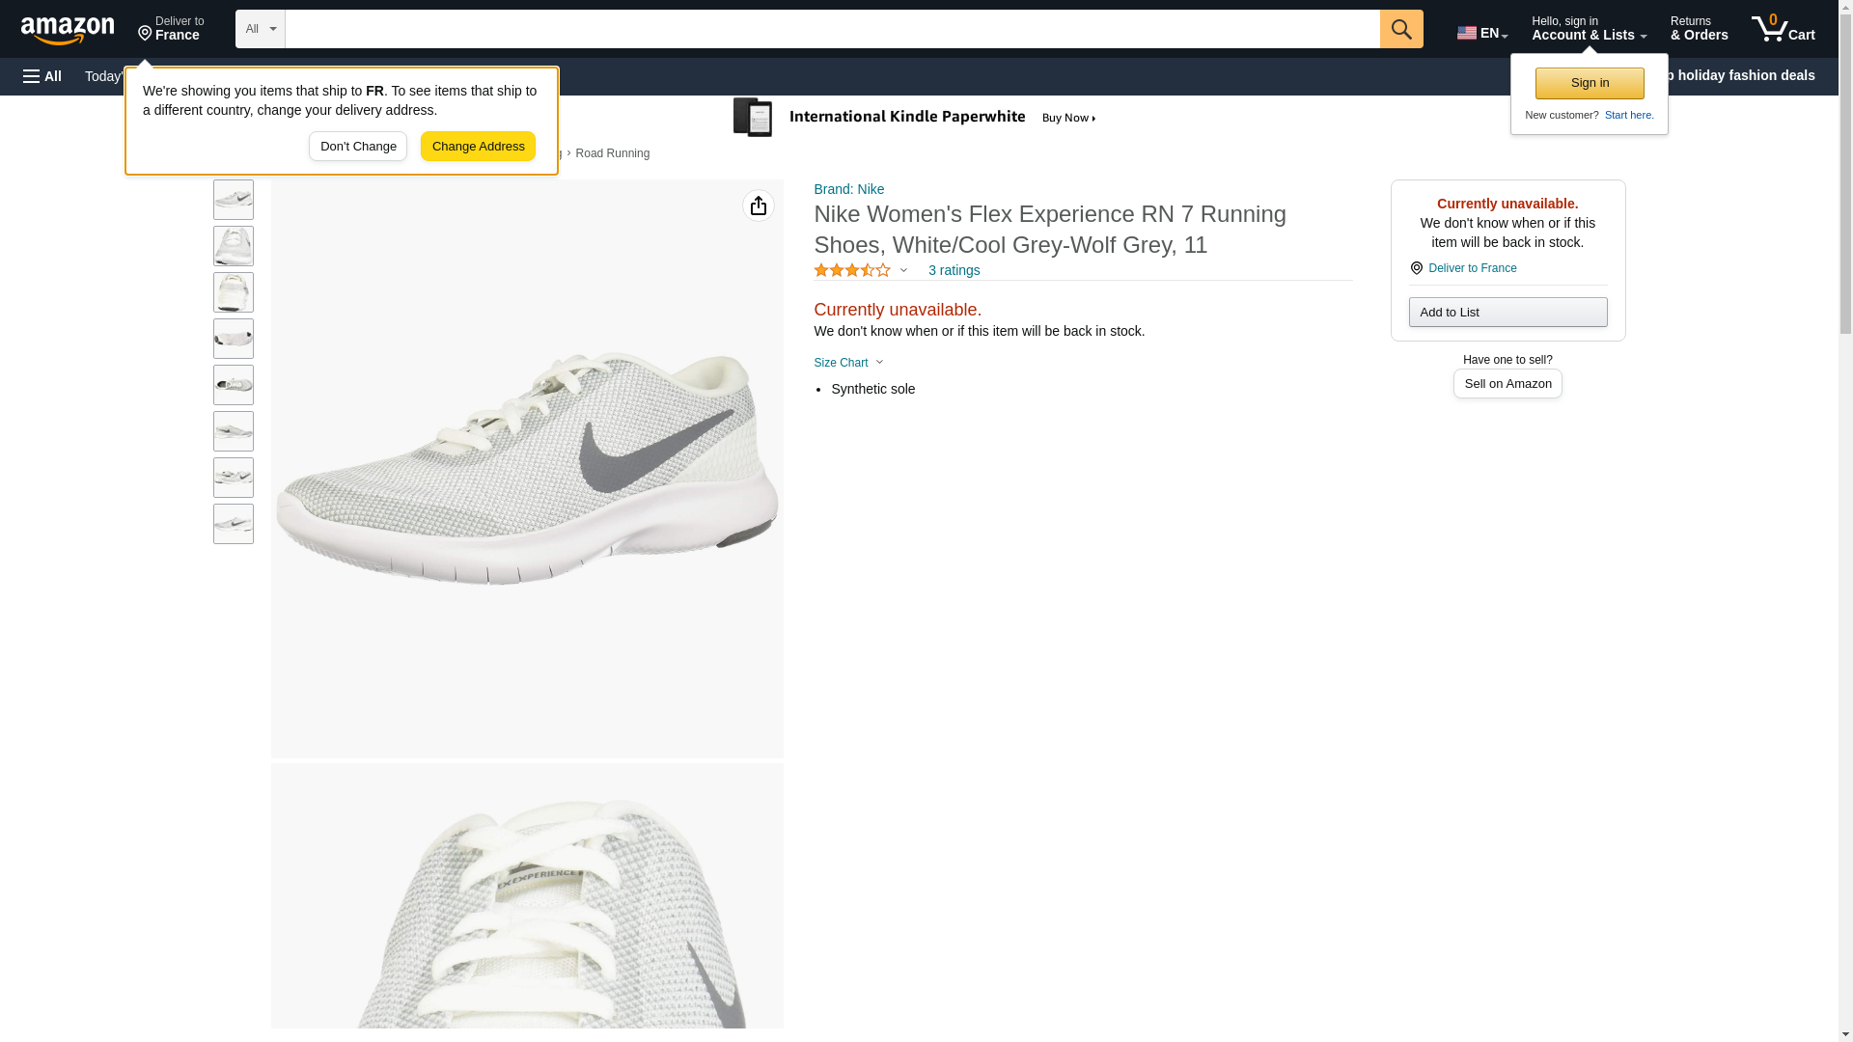
Task: Open the All hamburger menu
Action: pyautogui.click(x=42, y=76)
